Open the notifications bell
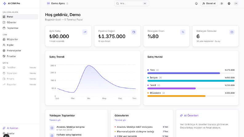The image size is (244, 137). pyautogui.click(x=196, y=3)
